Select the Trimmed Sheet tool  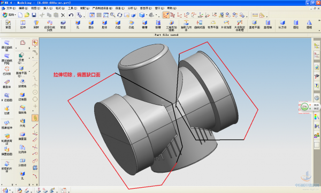coord(7,167)
